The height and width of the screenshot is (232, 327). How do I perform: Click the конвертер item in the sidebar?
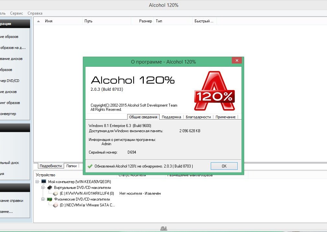coord(8,114)
